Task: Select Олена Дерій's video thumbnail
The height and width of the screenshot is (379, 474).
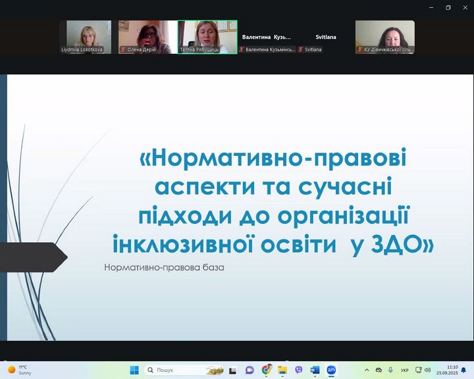Action: point(148,37)
